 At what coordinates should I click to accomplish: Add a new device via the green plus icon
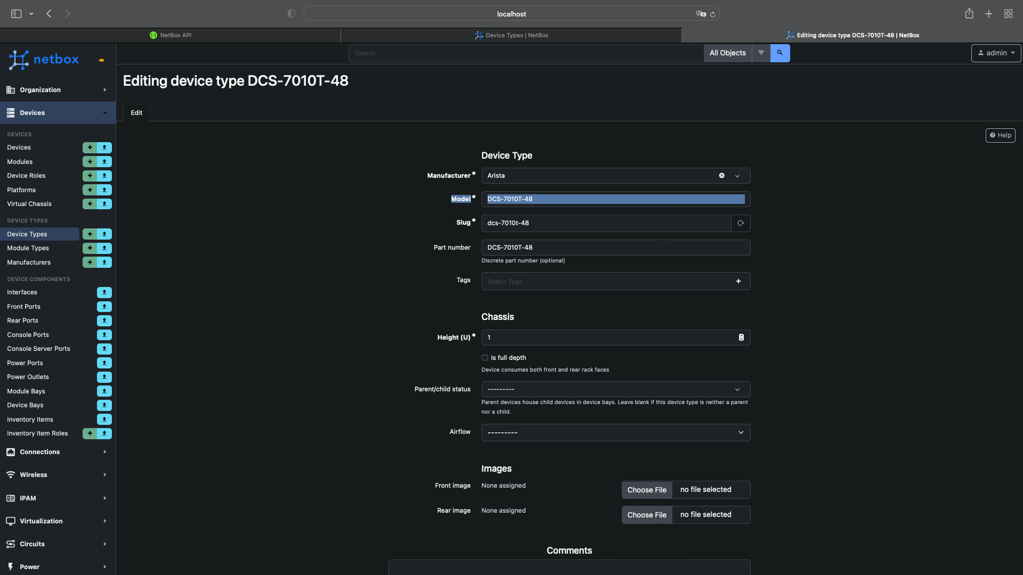90,147
